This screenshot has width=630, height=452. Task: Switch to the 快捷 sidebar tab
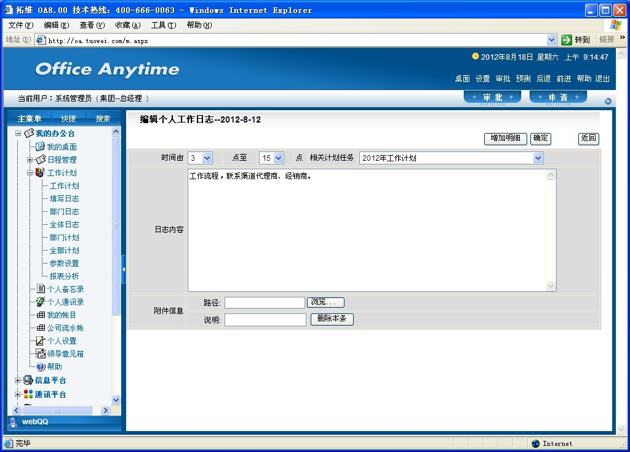68,119
